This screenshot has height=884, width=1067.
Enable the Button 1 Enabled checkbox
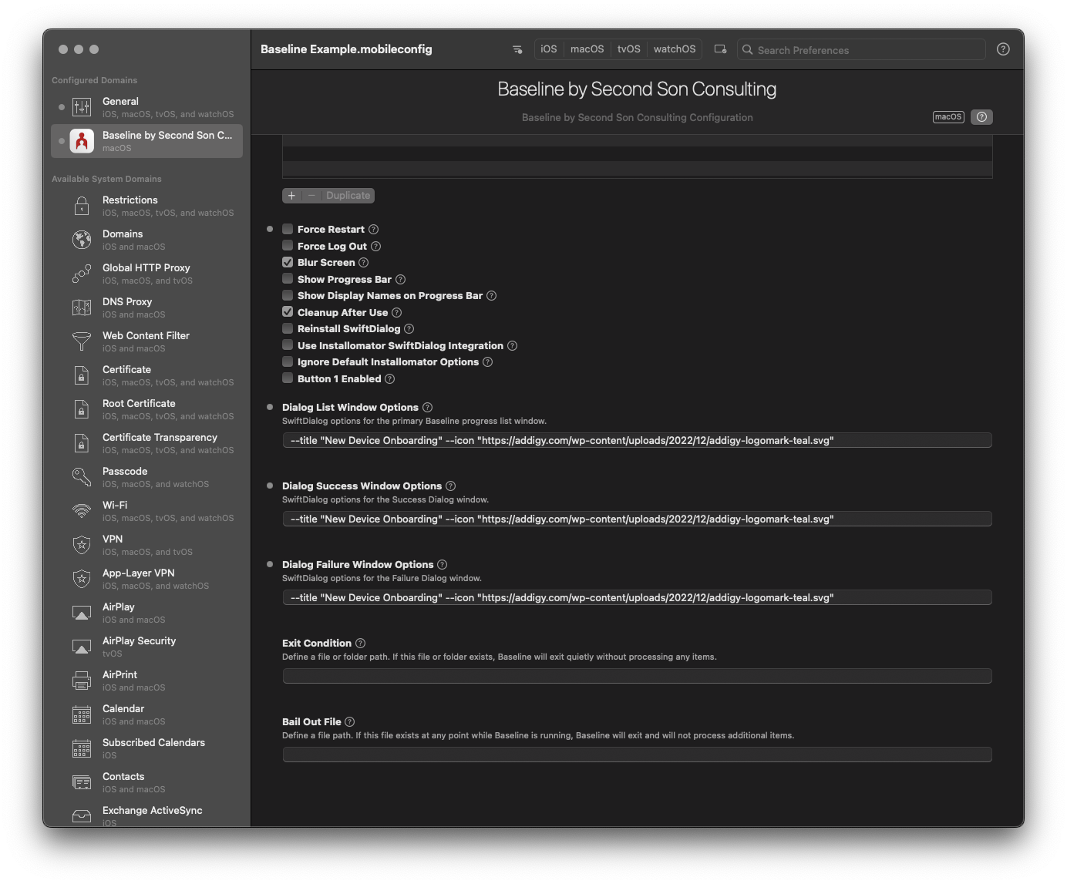pos(288,378)
